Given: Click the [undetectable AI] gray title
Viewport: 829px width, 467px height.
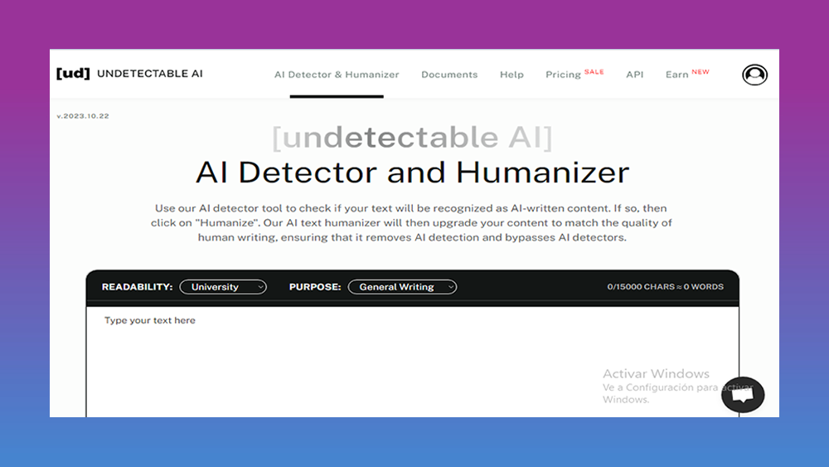Looking at the screenshot, I should [x=412, y=138].
